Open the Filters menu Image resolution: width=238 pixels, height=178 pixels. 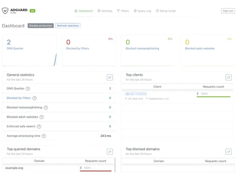point(123,11)
